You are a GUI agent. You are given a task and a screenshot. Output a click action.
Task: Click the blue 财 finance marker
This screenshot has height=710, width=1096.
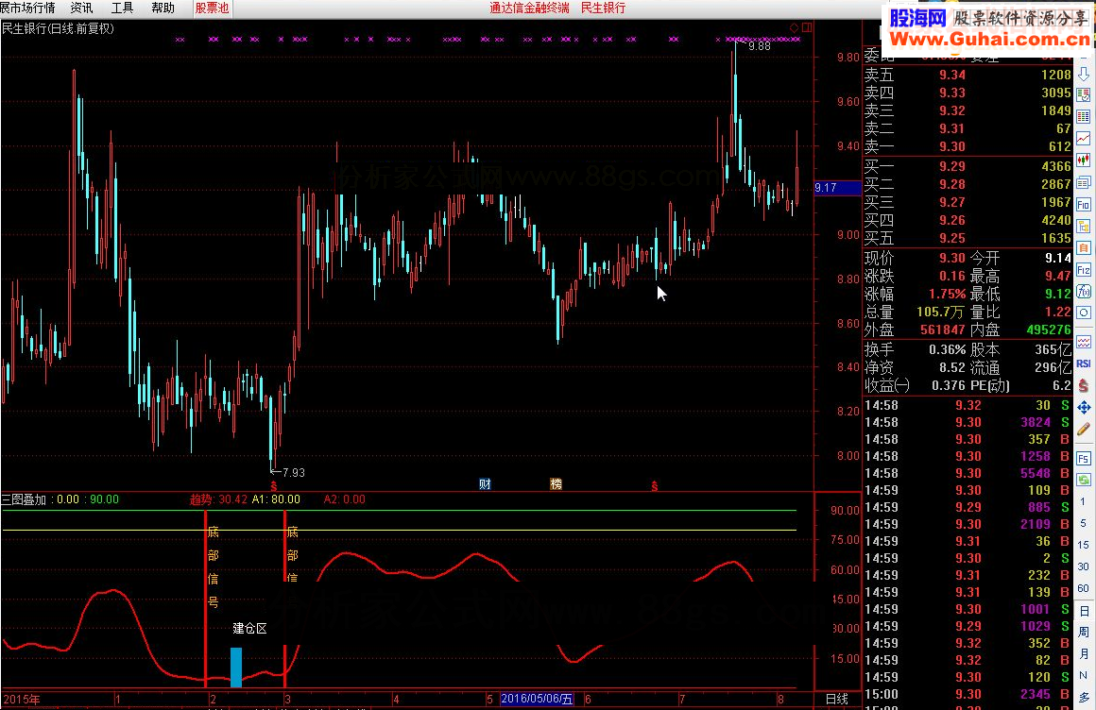point(485,484)
